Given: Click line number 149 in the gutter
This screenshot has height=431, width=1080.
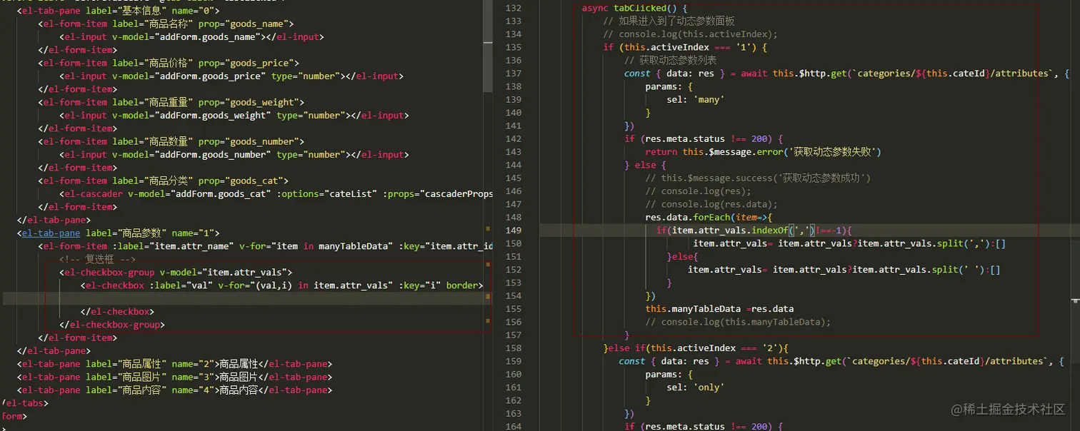Looking at the screenshot, I should coord(513,230).
